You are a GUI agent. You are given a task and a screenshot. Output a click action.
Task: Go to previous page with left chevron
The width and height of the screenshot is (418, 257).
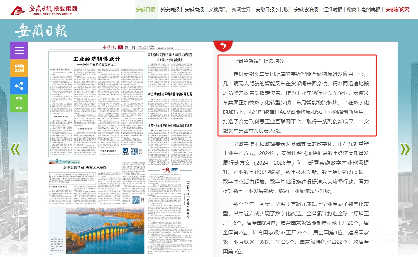[x=15, y=149]
